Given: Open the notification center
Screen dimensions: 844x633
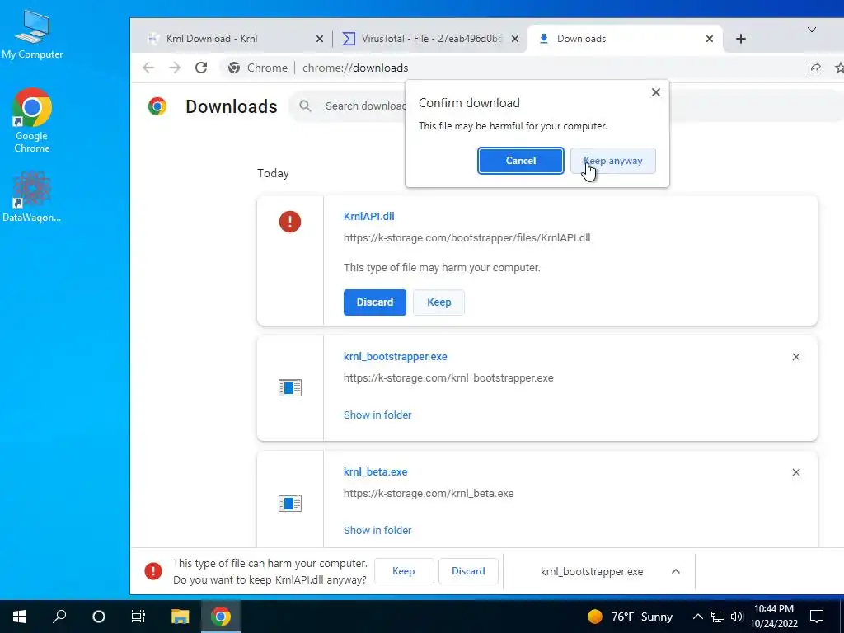Looking at the screenshot, I should [x=817, y=617].
